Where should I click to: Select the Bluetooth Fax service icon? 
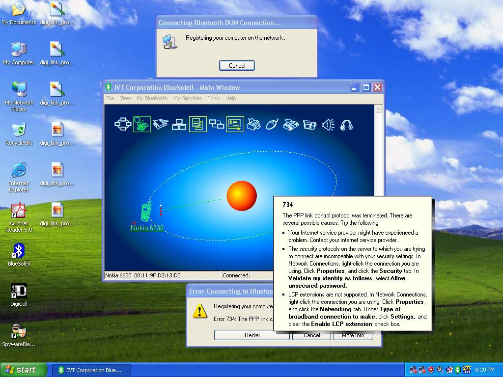tap(291, 124)
